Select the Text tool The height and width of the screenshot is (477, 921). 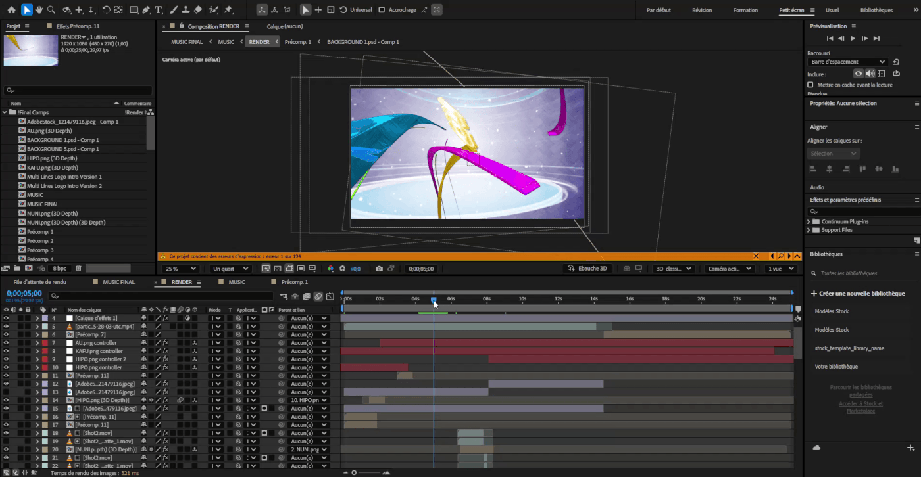tap(159, 9)
